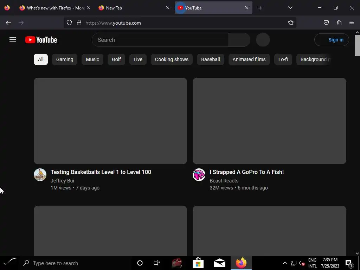Viewport: 360px width, 270px height.
Task: Select the Lo-fi filter chip
Action: [283, 59]
